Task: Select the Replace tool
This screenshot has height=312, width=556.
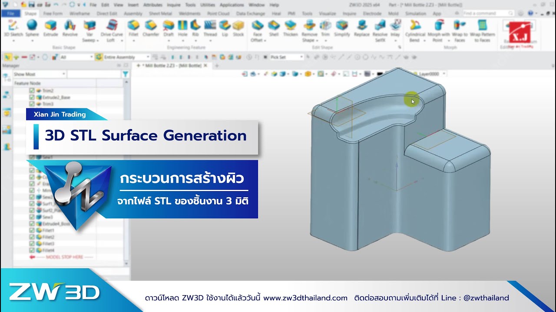Action: (x=362, y=28)
